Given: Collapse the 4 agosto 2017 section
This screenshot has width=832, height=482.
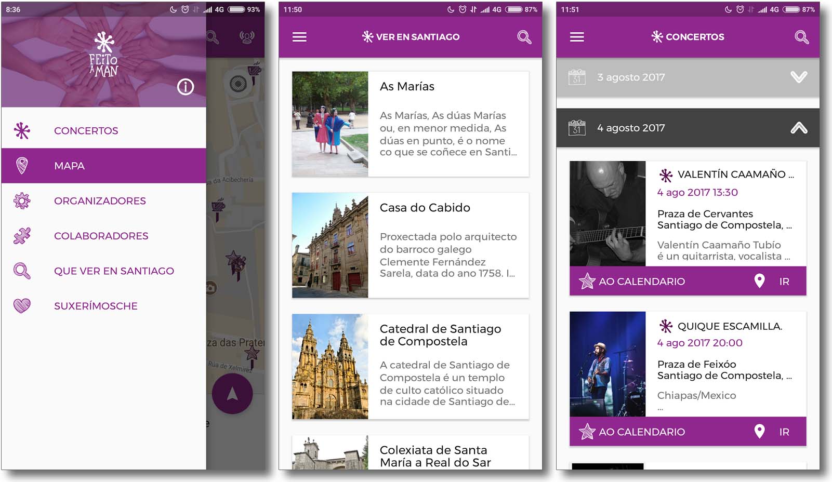Looking at the screenshot, I should (799, 128).
